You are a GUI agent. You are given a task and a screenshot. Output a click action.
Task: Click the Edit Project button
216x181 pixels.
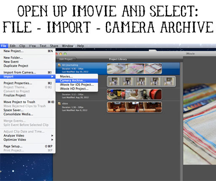(66, 59)
